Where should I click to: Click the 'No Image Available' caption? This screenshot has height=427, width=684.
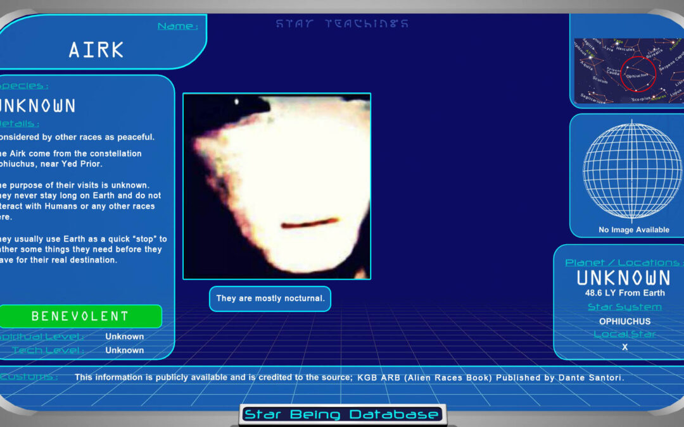(x=634, y=230)
